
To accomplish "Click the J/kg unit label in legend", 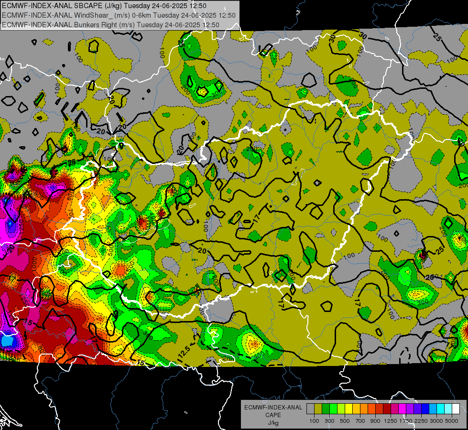I will click(273, 423).
